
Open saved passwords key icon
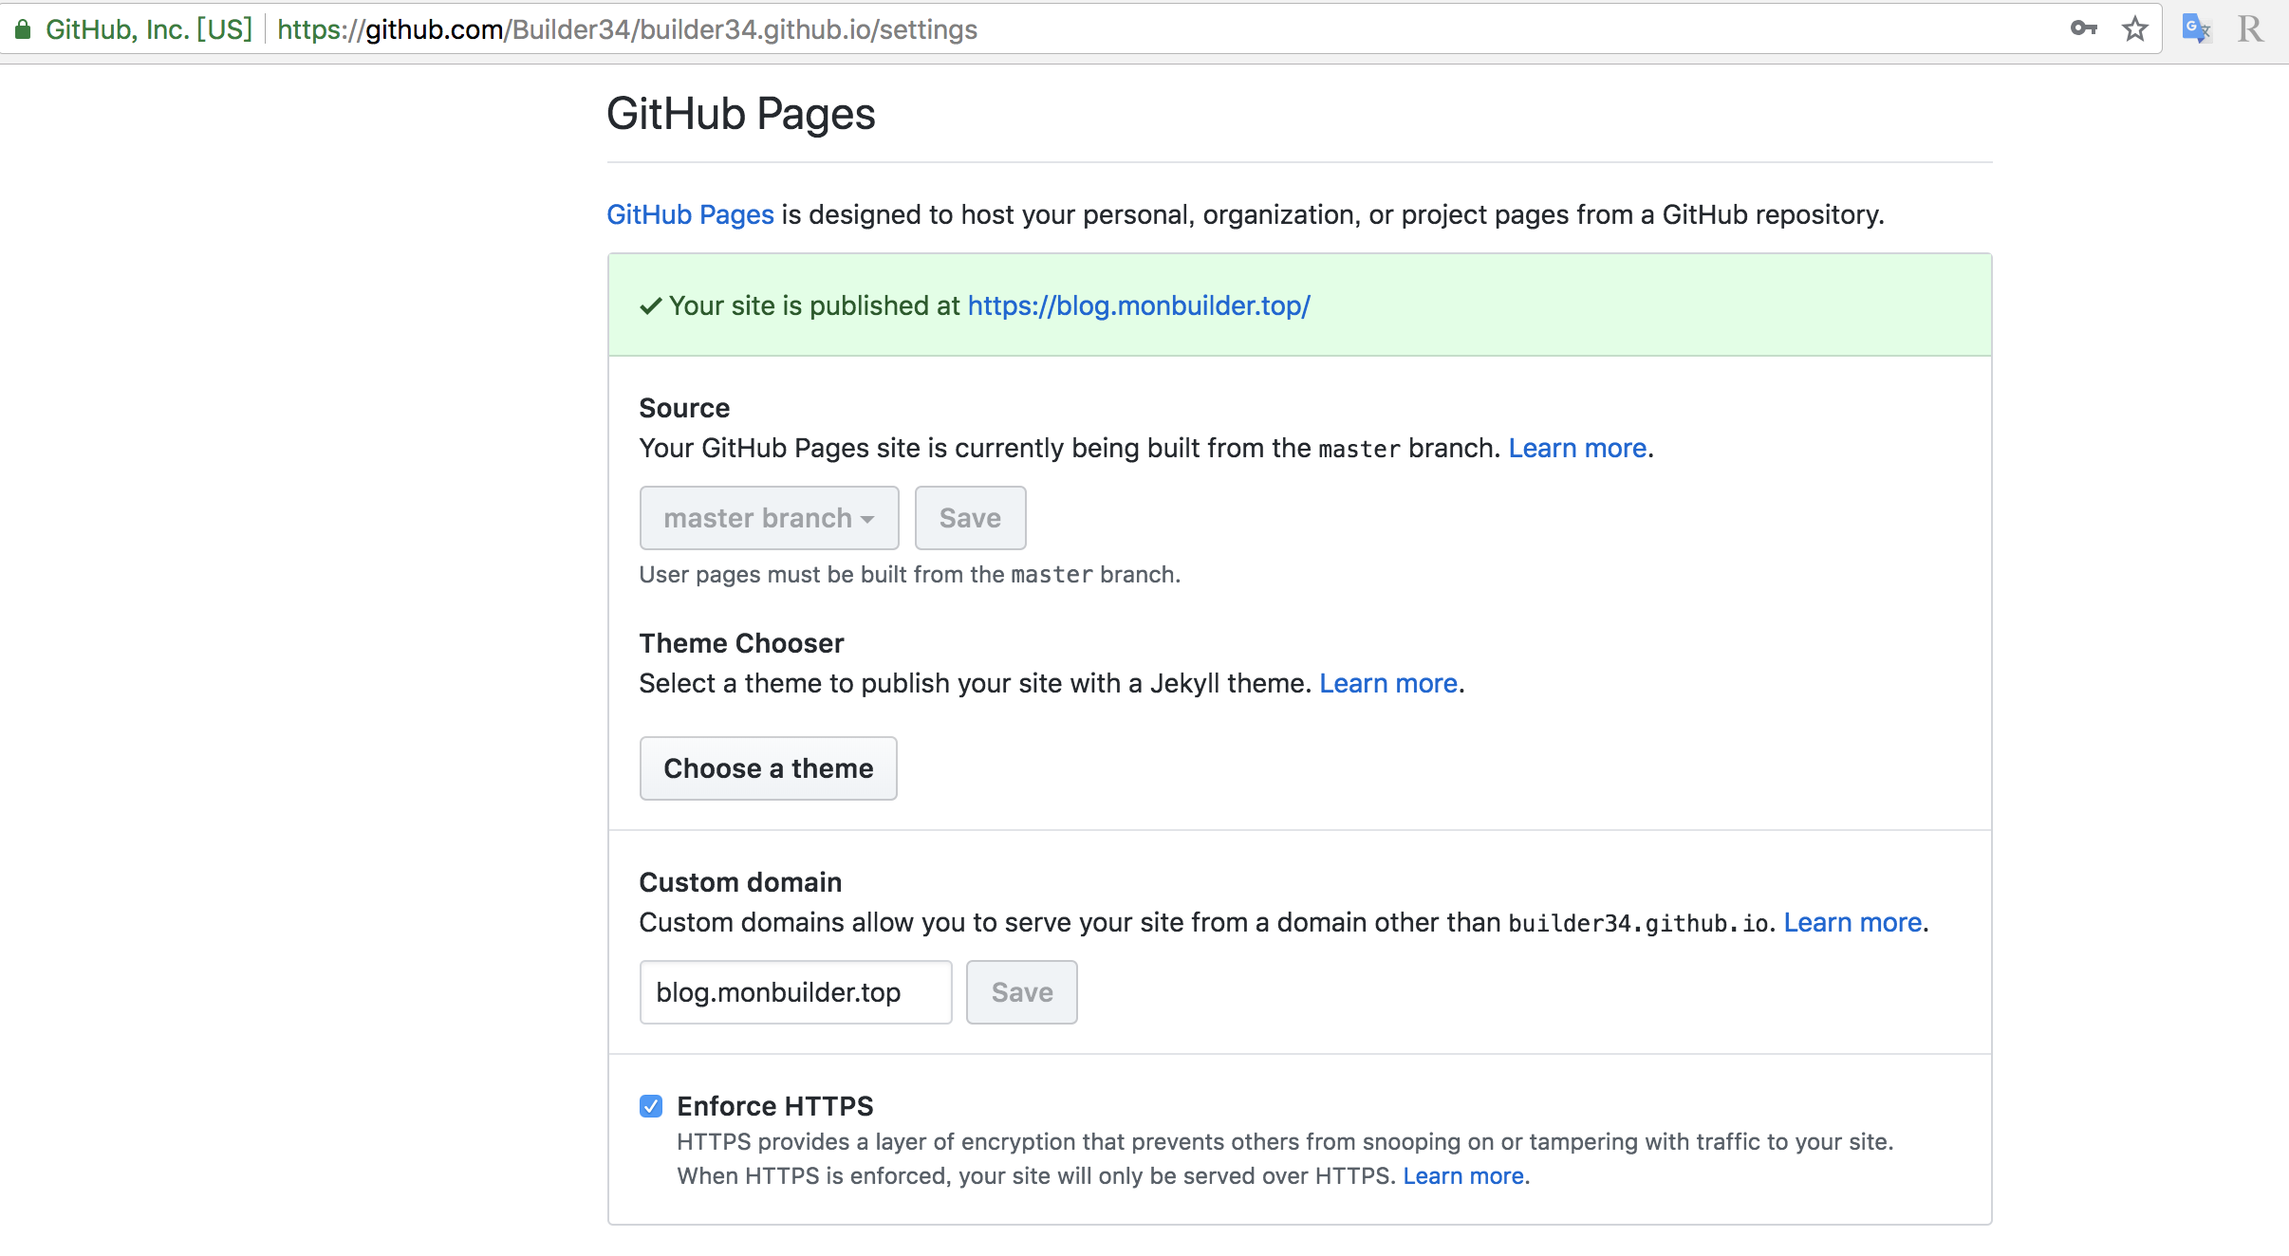click(2083, 28)
